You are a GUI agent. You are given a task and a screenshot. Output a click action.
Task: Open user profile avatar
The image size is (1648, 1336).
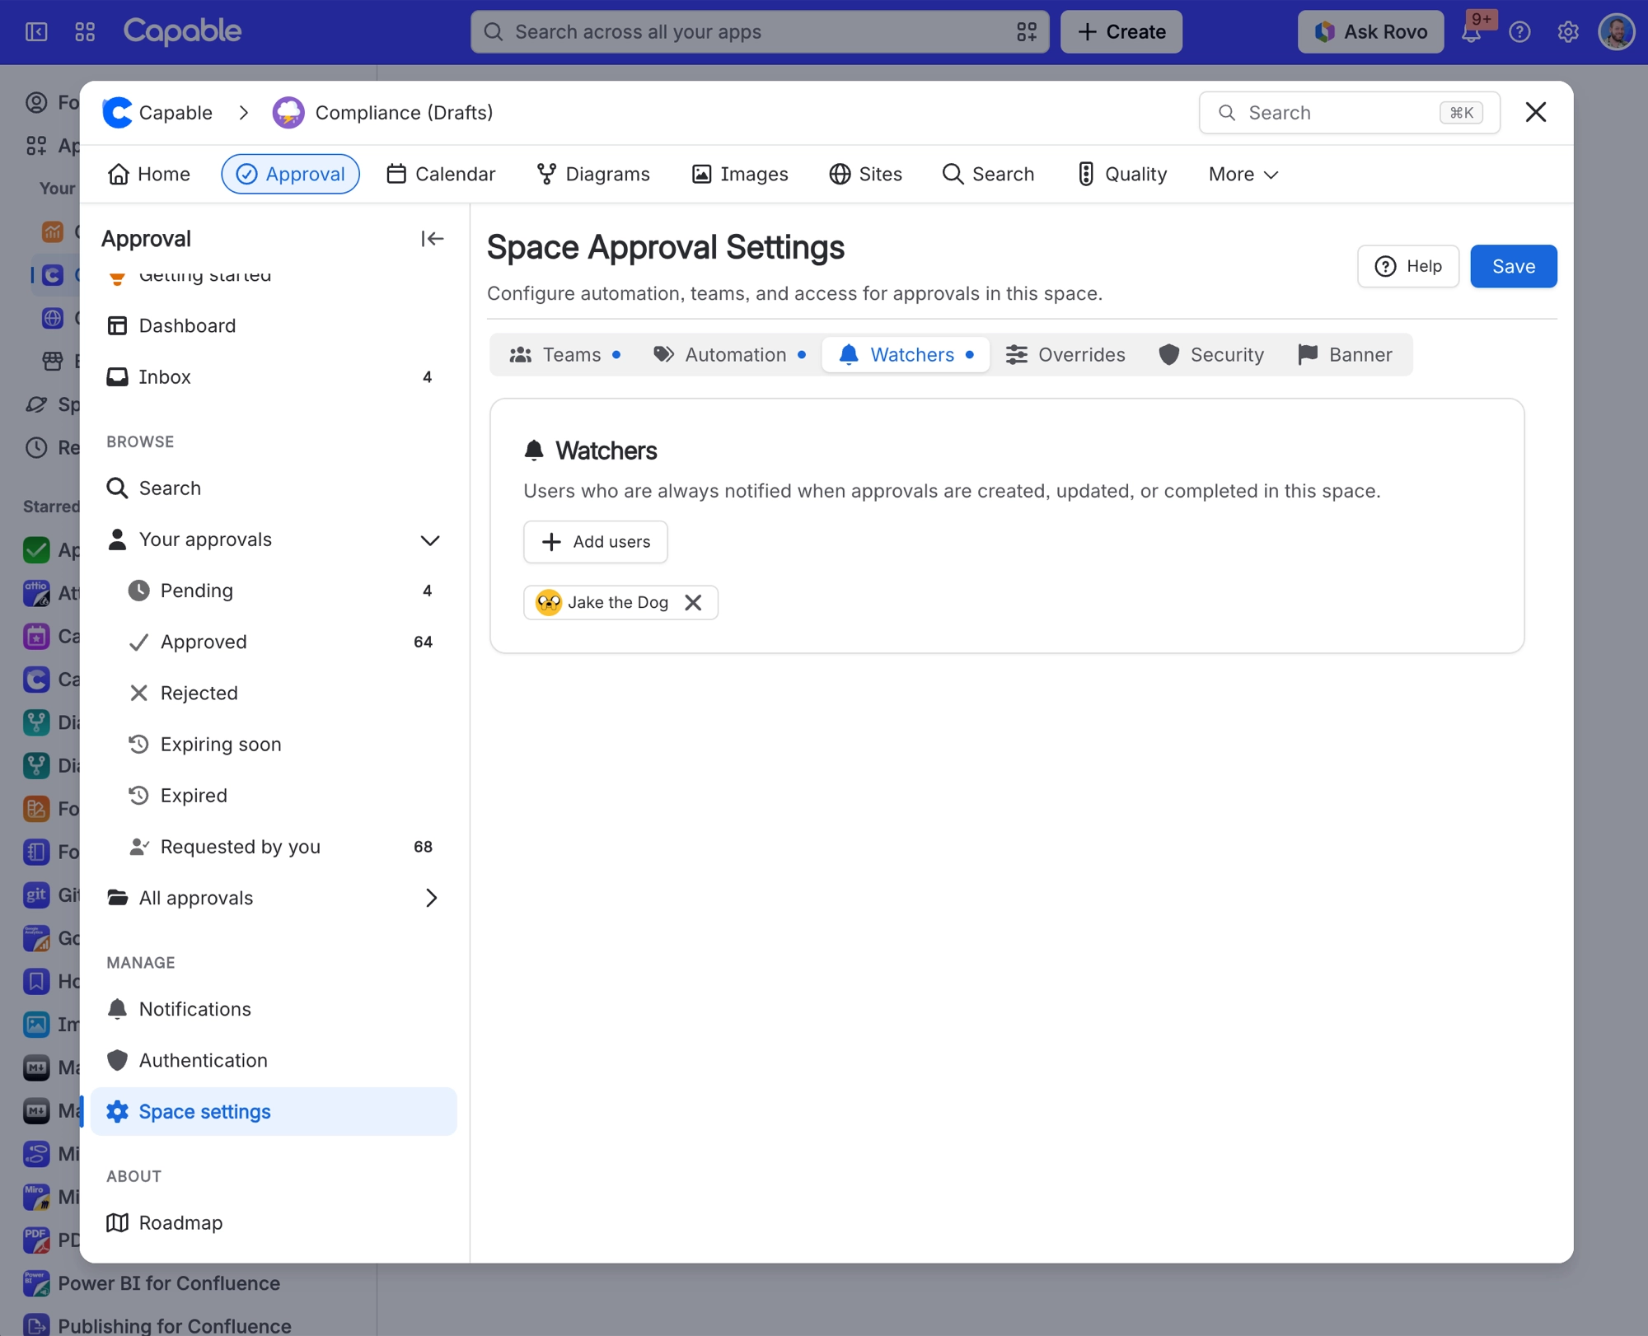pyautogui.click(x=1616, y=32)
